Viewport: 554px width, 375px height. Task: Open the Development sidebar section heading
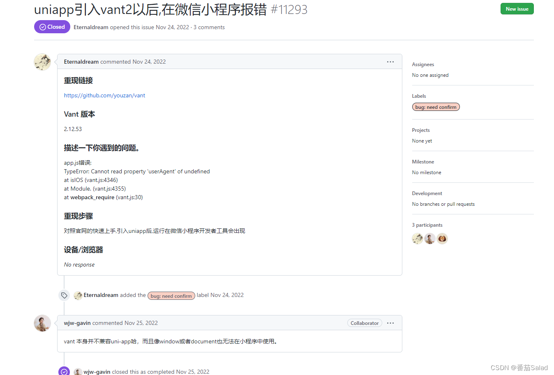tap(427, 193)
